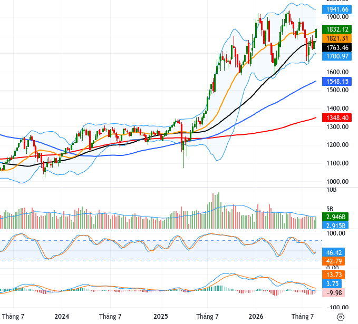Viewport: 358px width, 324px height.
Task: Click the 1700.97 lower band label
Action: point(337,56)
